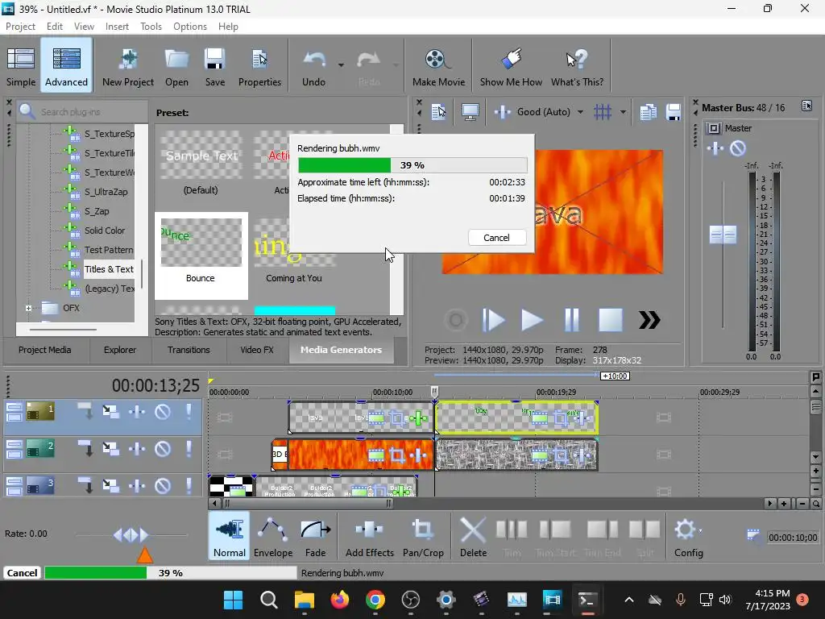
Task: Select the Bounce text preset thumbnail
Action: pos(201,255)
